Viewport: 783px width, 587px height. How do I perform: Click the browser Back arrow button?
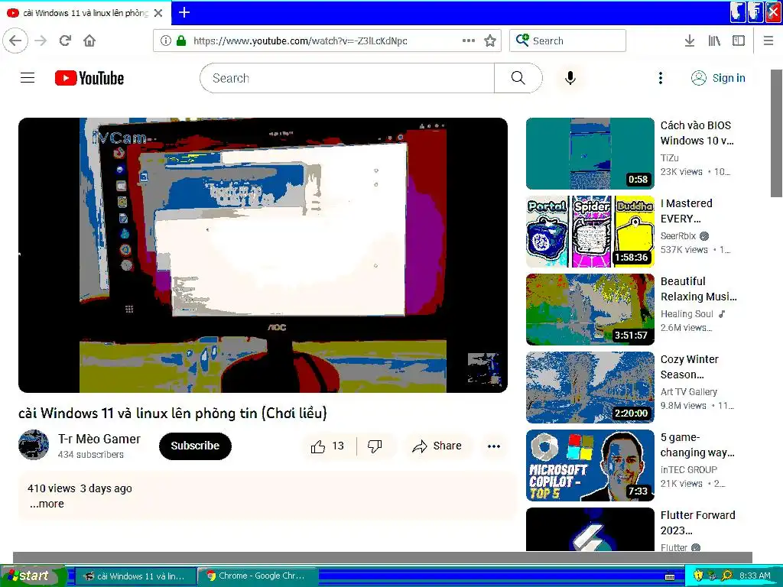[x=15, y=41]
